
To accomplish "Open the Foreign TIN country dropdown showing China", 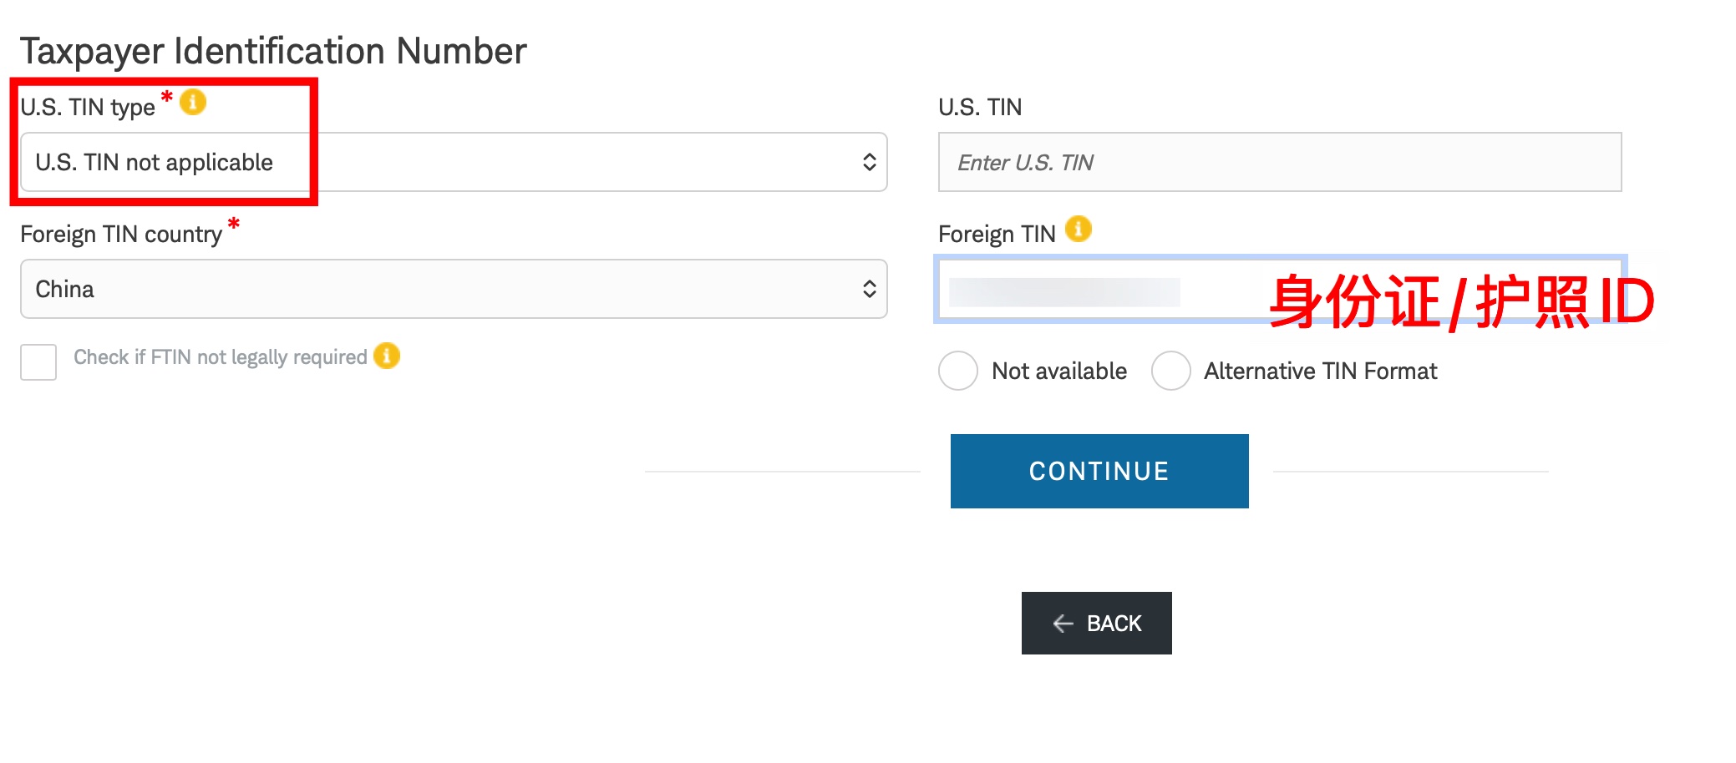I will (x=454, y=289).
